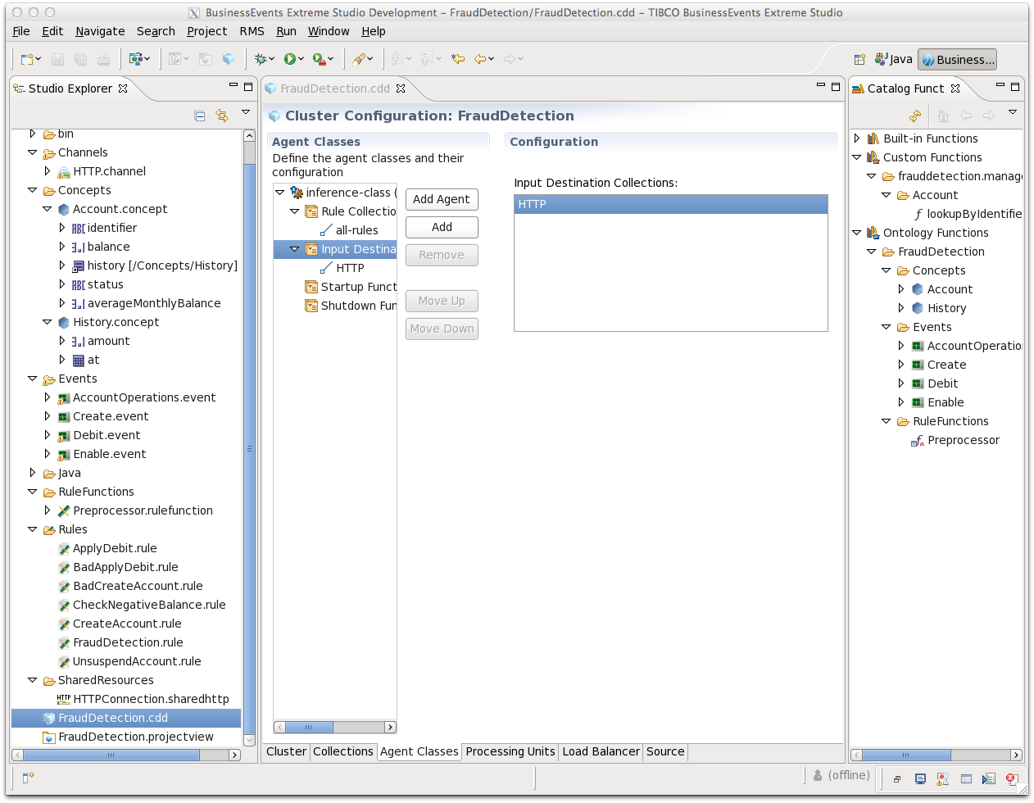The image size is (1034, 803).
Task: Click the Print toolbar icon
Action: point(103,59)
